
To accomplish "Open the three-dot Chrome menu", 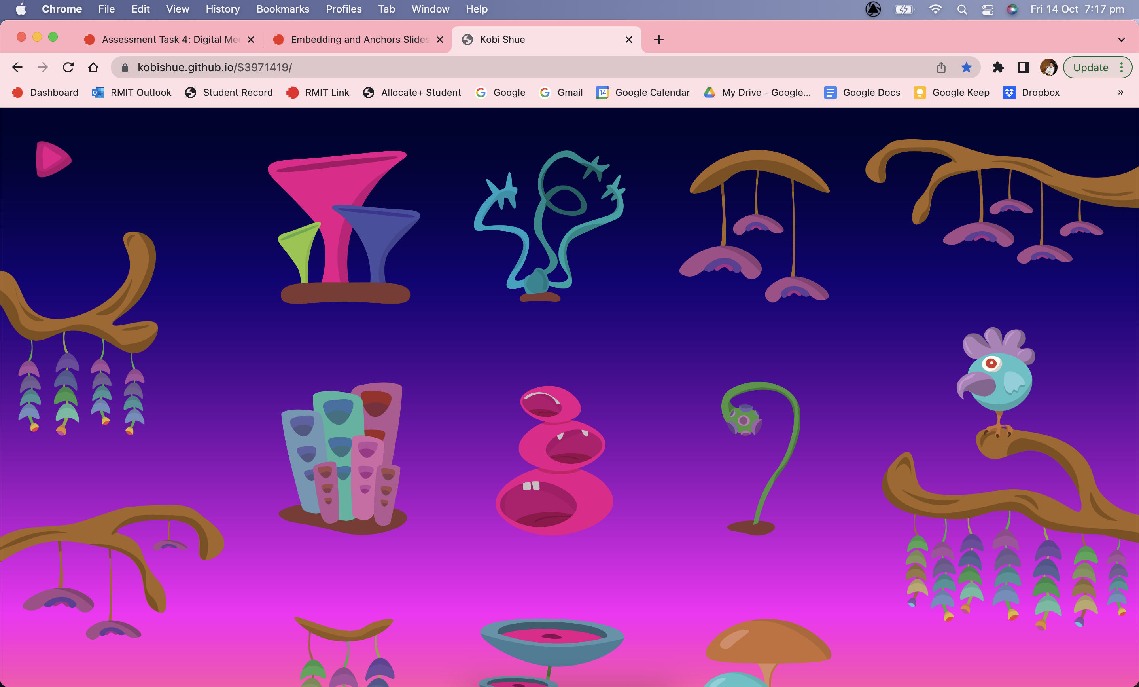I will (1122, 68).
